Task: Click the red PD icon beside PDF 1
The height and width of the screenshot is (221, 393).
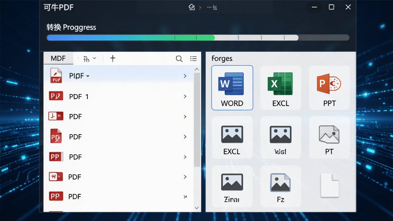Action: [56, 96]
